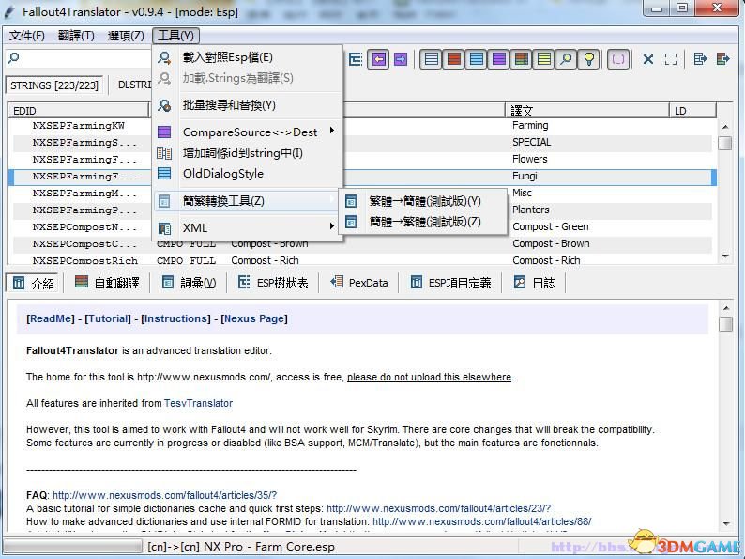
Task: Open the 翻譯(T) menu
Action: click(x=76, y=36)
